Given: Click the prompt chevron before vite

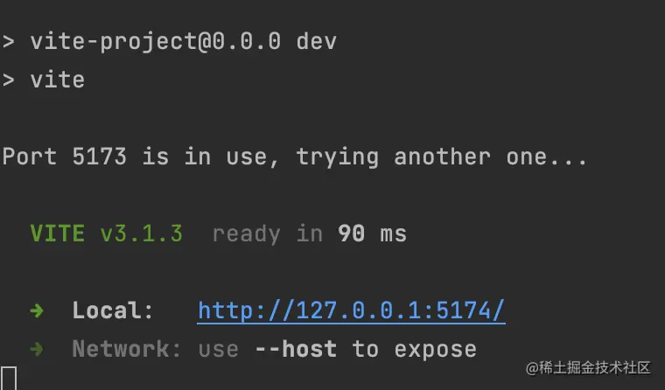Looking at the screenshot, I should pos(9,80).
